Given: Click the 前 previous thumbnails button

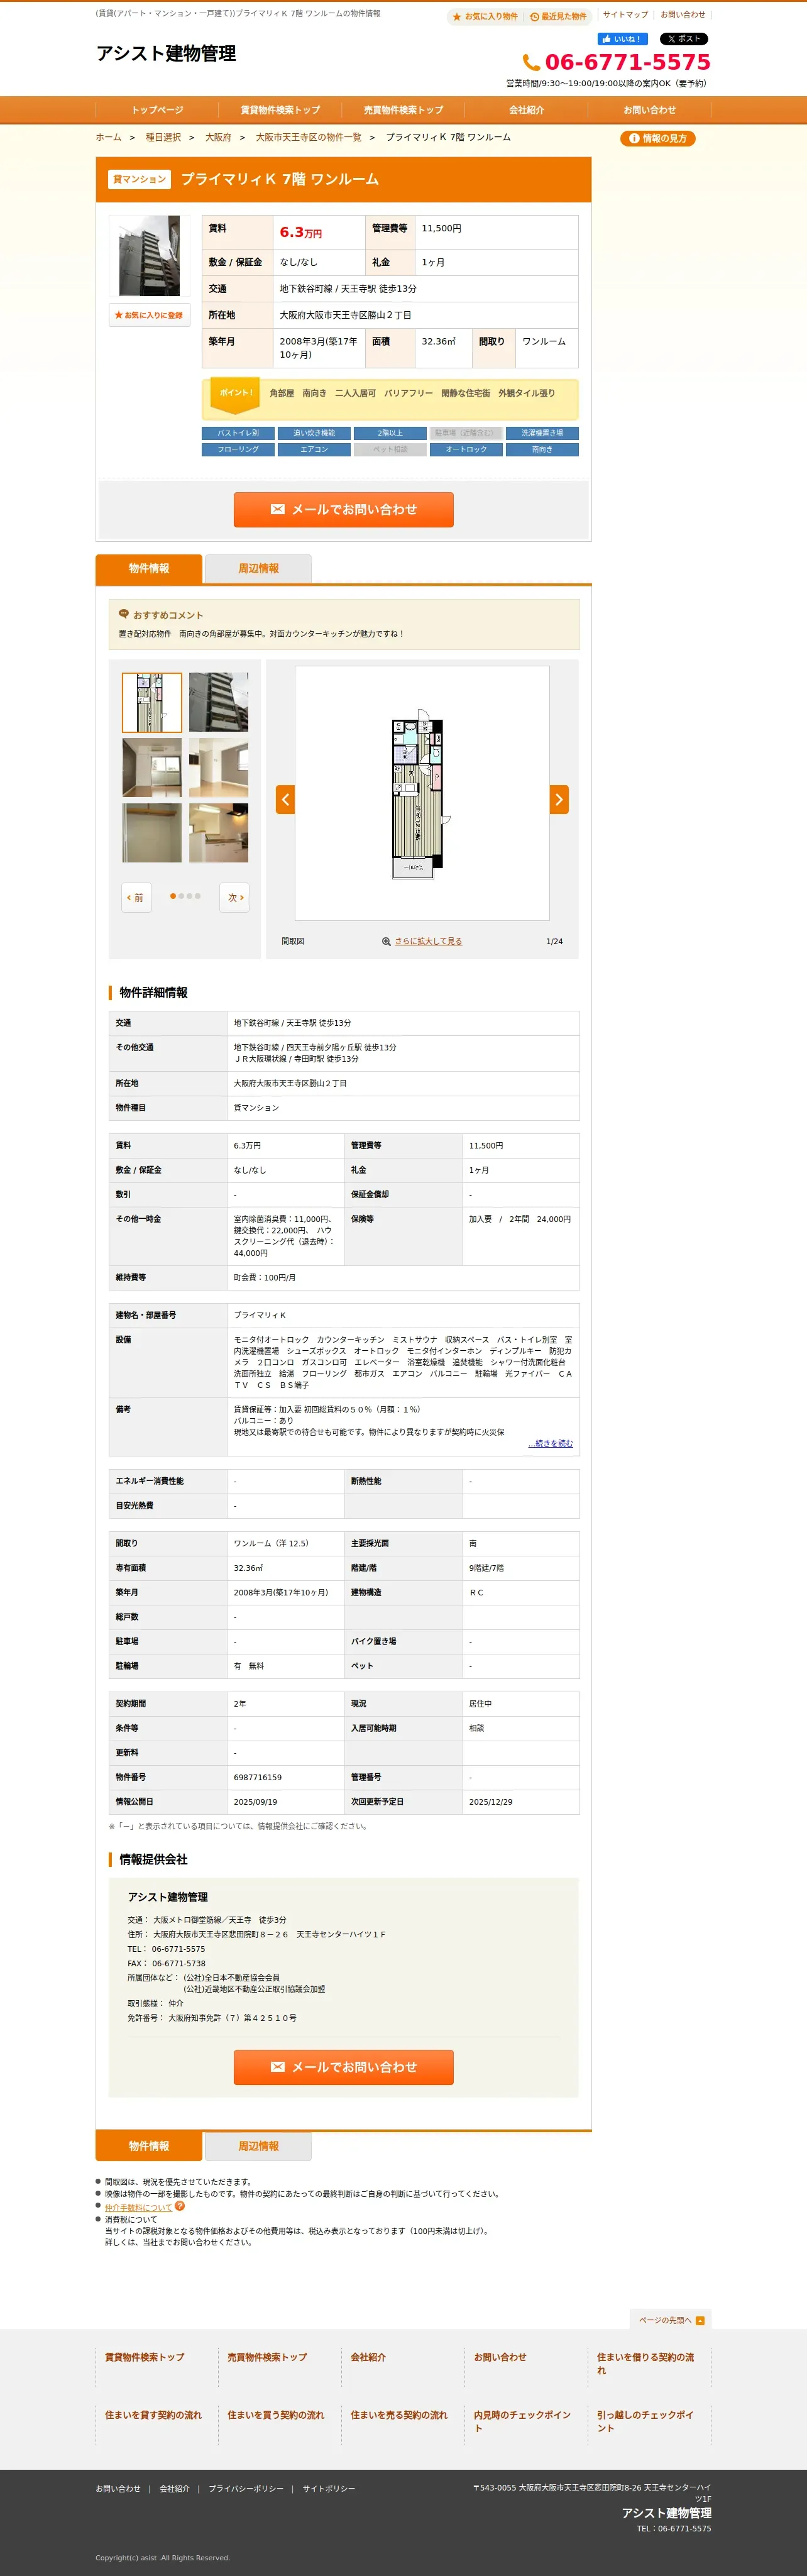Looking at the screenshot, I should click(136, 897).
